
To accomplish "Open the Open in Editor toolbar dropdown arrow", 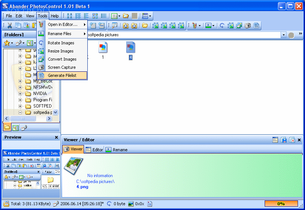I will pos(200,26).
